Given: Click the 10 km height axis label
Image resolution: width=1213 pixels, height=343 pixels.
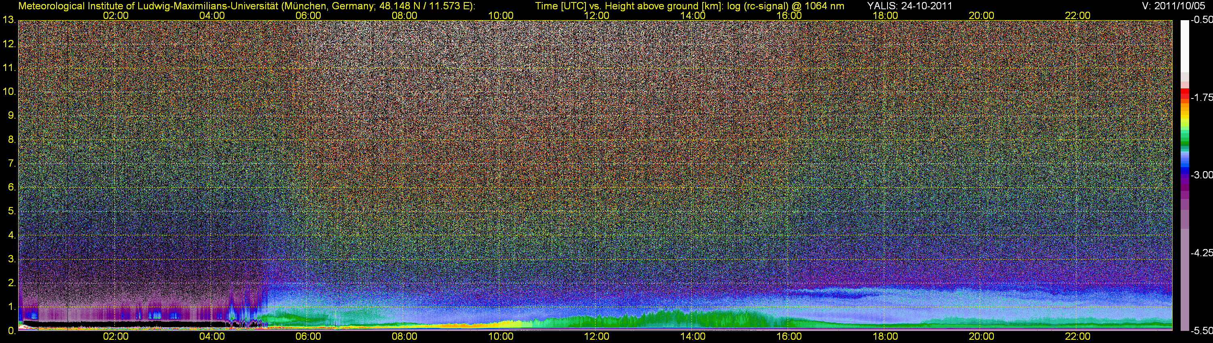Looking at the screenshot, I should (x=8, y=92).
